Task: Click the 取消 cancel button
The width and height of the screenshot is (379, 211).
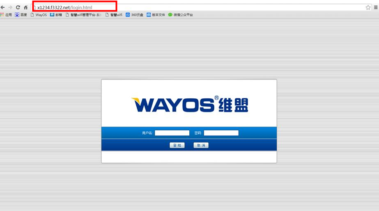Action: [201, 145]
